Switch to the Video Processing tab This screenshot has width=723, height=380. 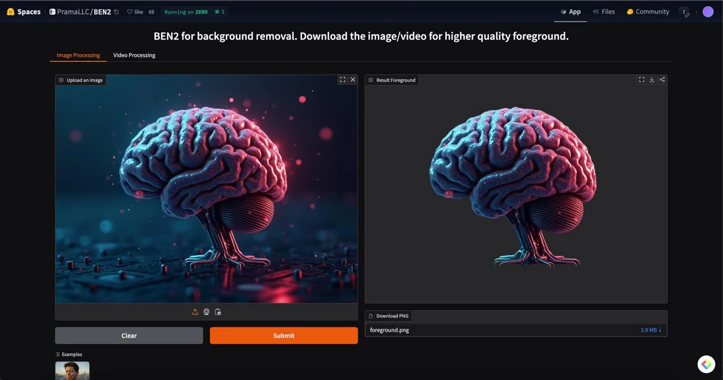(x=134, y=55)
